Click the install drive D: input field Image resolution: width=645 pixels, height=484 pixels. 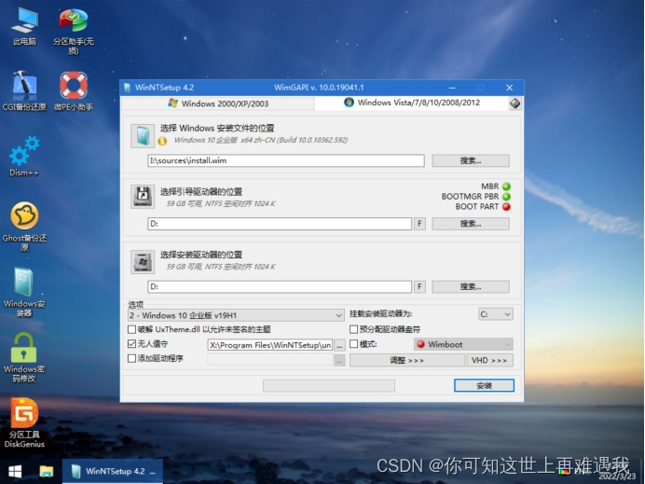pos(280,286)
